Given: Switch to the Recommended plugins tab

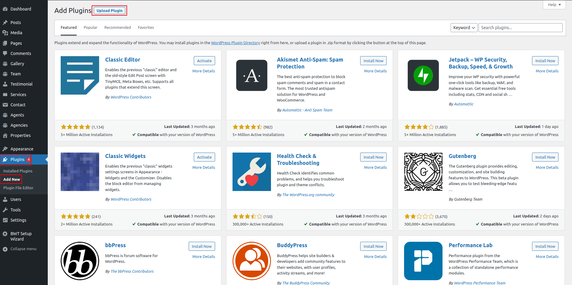Looking at the screenshot, I should (x=117, y=28).
